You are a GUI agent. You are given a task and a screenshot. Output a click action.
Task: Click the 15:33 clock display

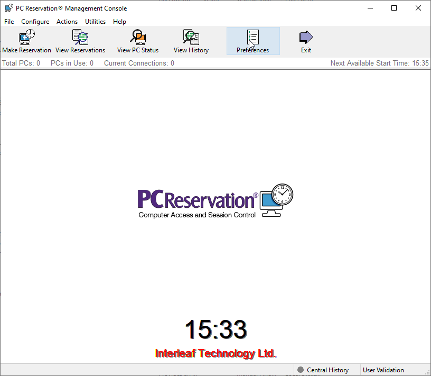point(216,329)
